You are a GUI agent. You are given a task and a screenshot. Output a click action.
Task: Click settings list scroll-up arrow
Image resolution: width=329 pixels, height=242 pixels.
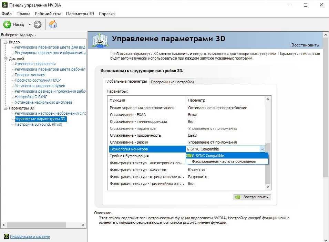click(268, 99)
